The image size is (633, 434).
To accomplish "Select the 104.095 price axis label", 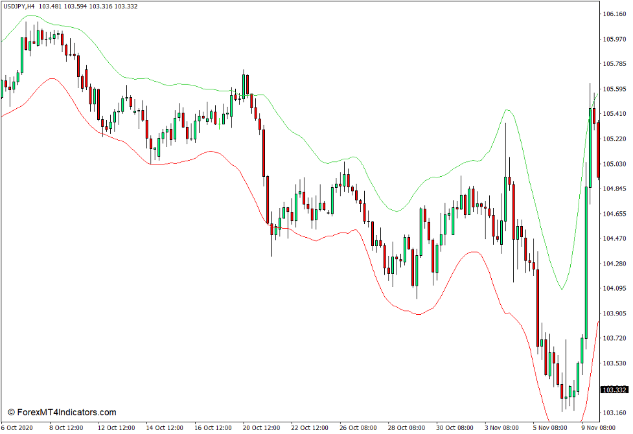I will point(614,288).
